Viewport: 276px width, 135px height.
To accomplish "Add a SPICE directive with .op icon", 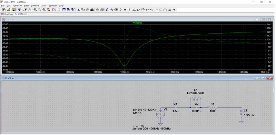I will [x=174, y=10].
